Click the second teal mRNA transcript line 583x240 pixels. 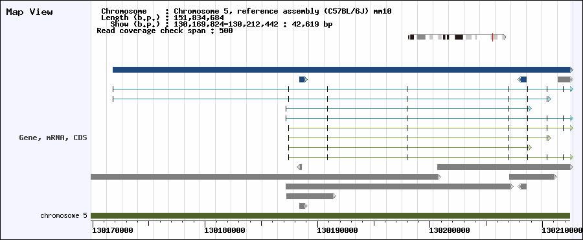click(332, 99)
